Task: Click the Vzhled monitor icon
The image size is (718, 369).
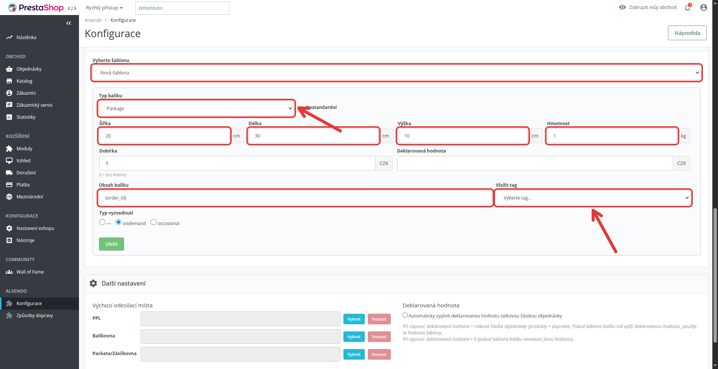Action: point(9,161)
